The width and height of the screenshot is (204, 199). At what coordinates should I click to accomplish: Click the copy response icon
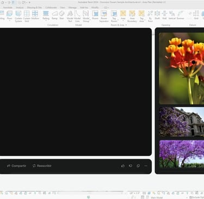coord(138,166)
